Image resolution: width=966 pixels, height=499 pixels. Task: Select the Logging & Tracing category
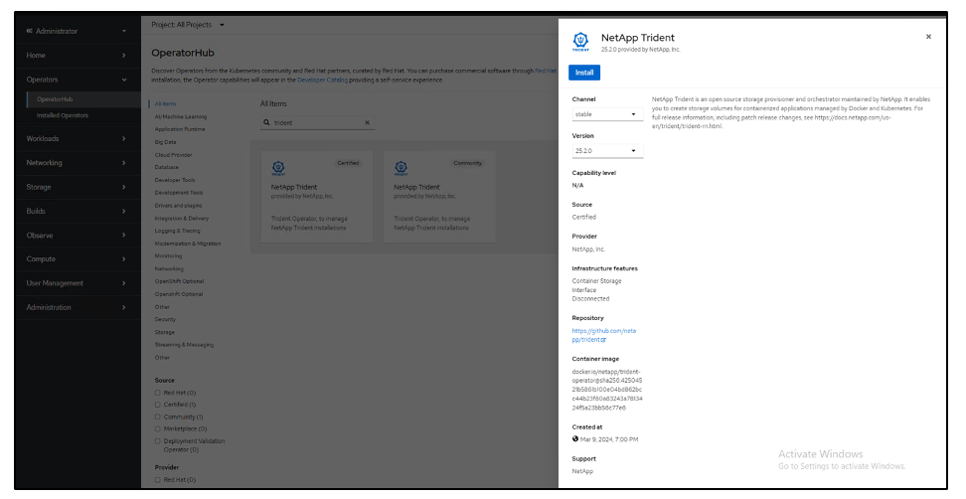click(178, 231)
